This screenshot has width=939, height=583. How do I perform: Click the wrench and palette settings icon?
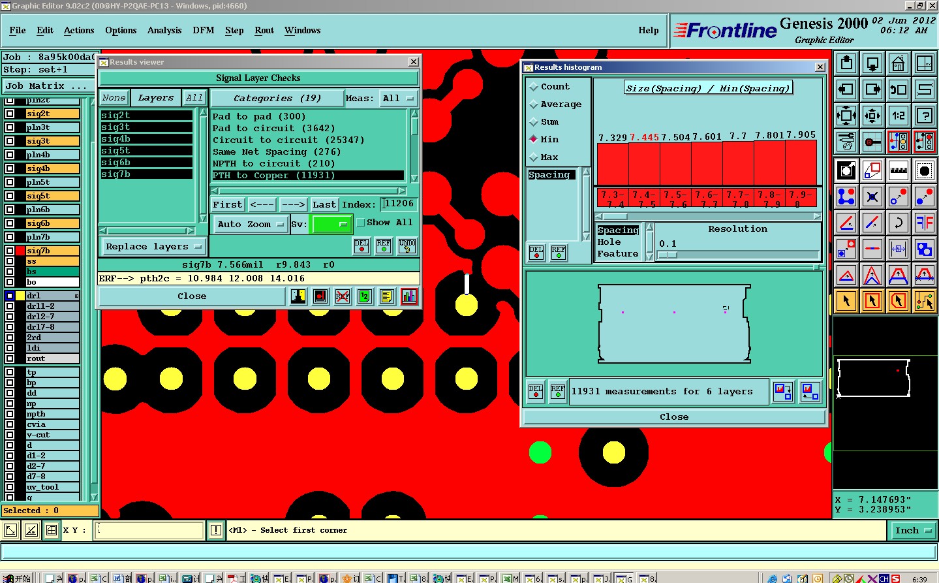tap(846, 142)
